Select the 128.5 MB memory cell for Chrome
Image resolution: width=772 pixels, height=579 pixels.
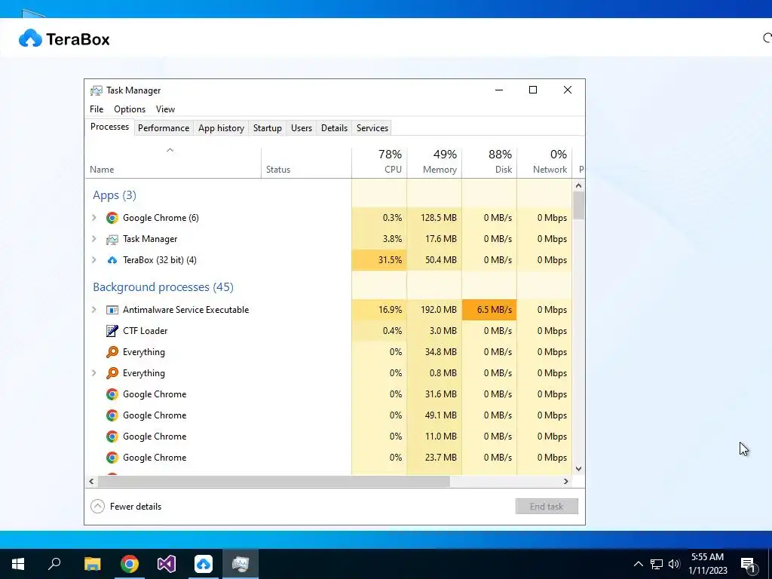coord(434,218)
